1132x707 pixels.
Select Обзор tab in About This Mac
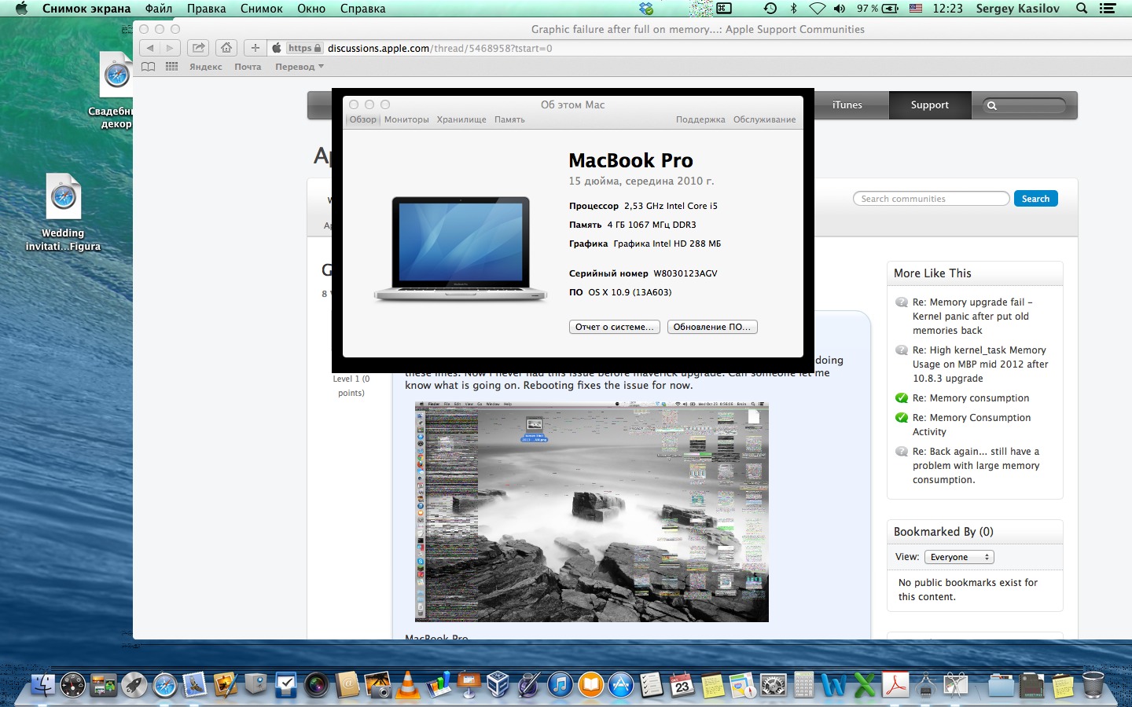point(363,119)
